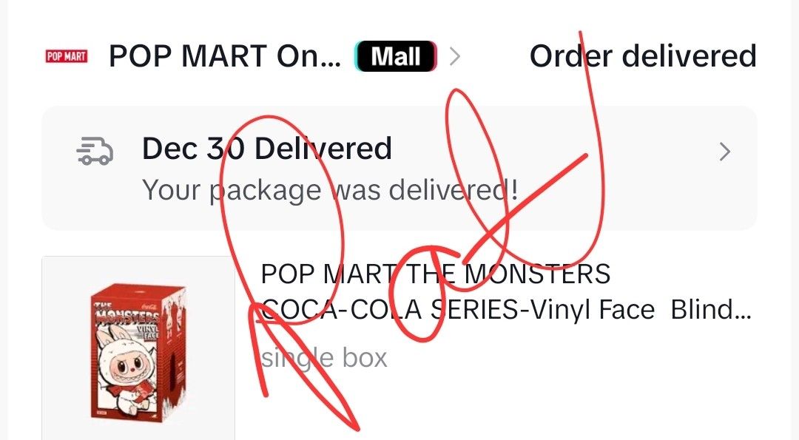
Task: Tap the truncated Blind... text in title
Action: pyautogui.click(x=711, y=309)
